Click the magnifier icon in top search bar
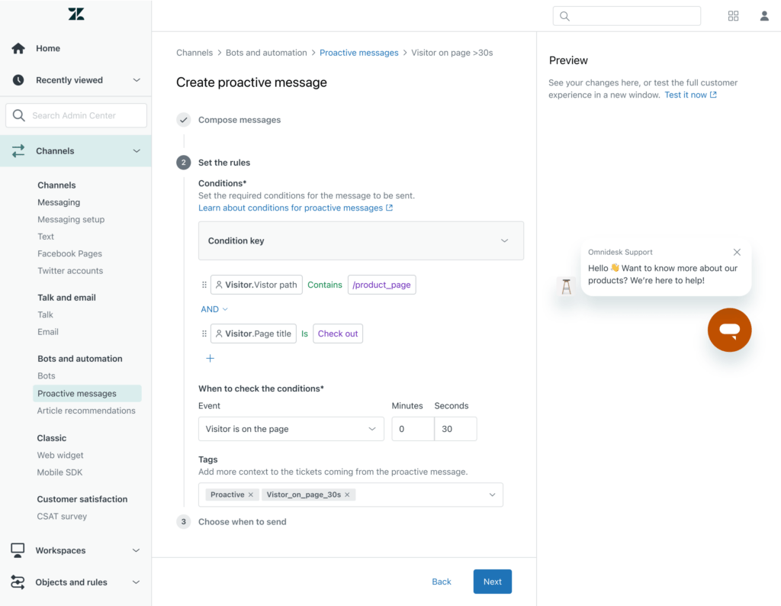 [564, 17]
